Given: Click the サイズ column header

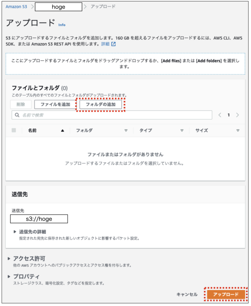Looking at the screenshot, I should [202, 130].
